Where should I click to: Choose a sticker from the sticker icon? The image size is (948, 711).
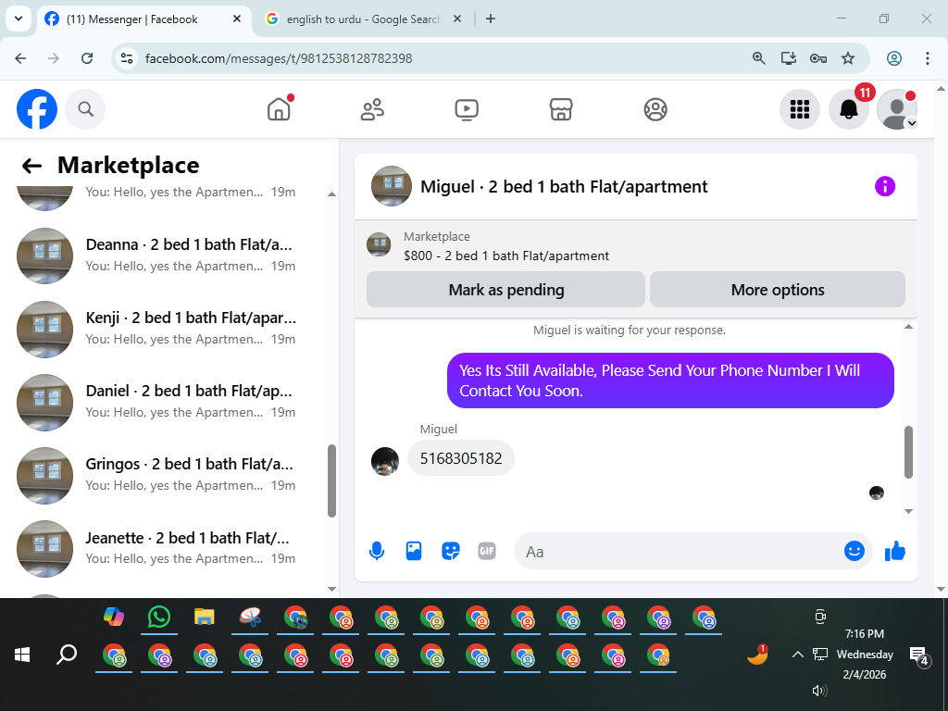(x=451, y=551)
